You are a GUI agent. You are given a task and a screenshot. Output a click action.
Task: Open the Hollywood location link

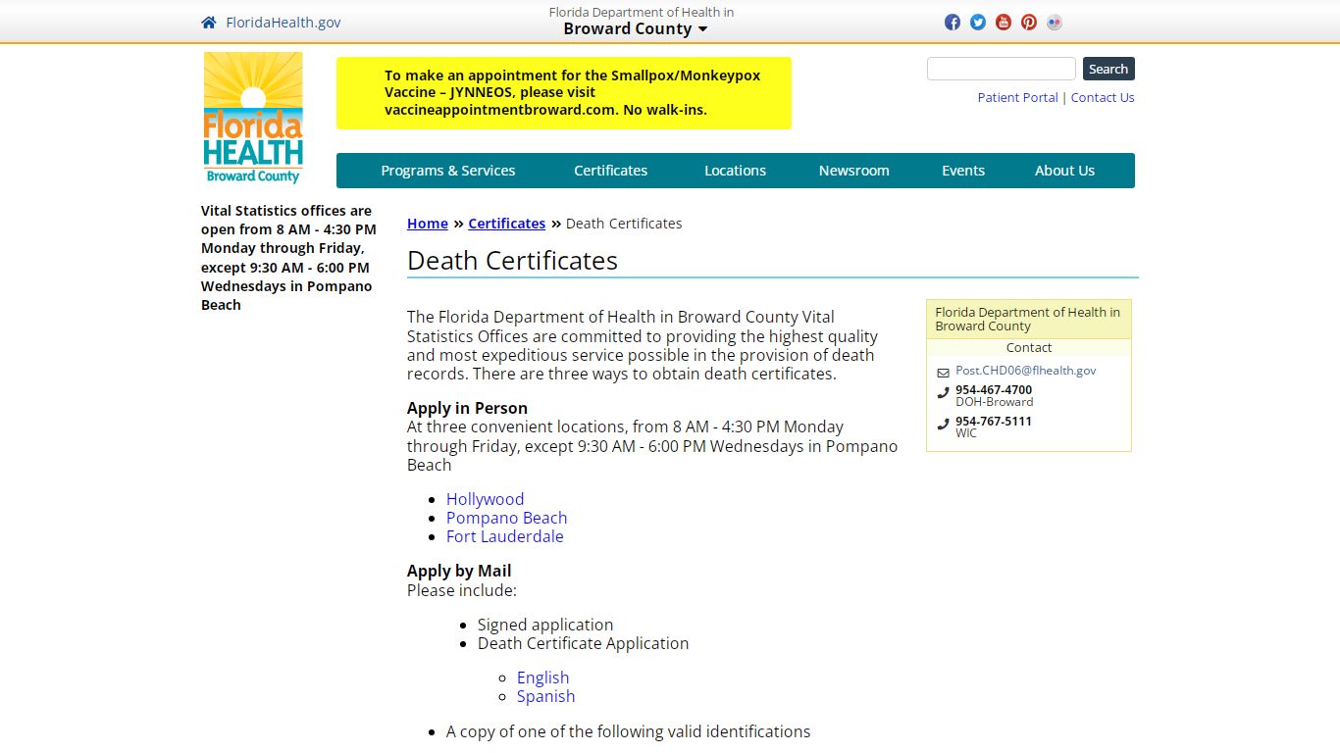coord(485,499)
